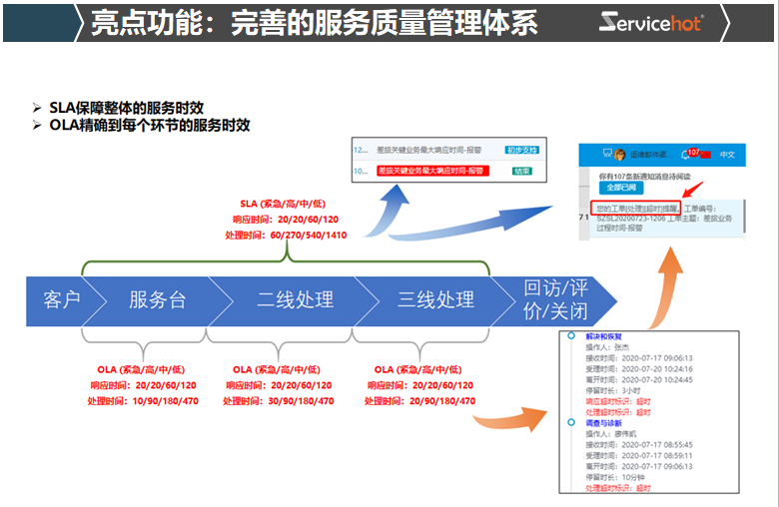Click the 调查与诊断 heading link
The image size is (779, 507).
coord(604,423)
